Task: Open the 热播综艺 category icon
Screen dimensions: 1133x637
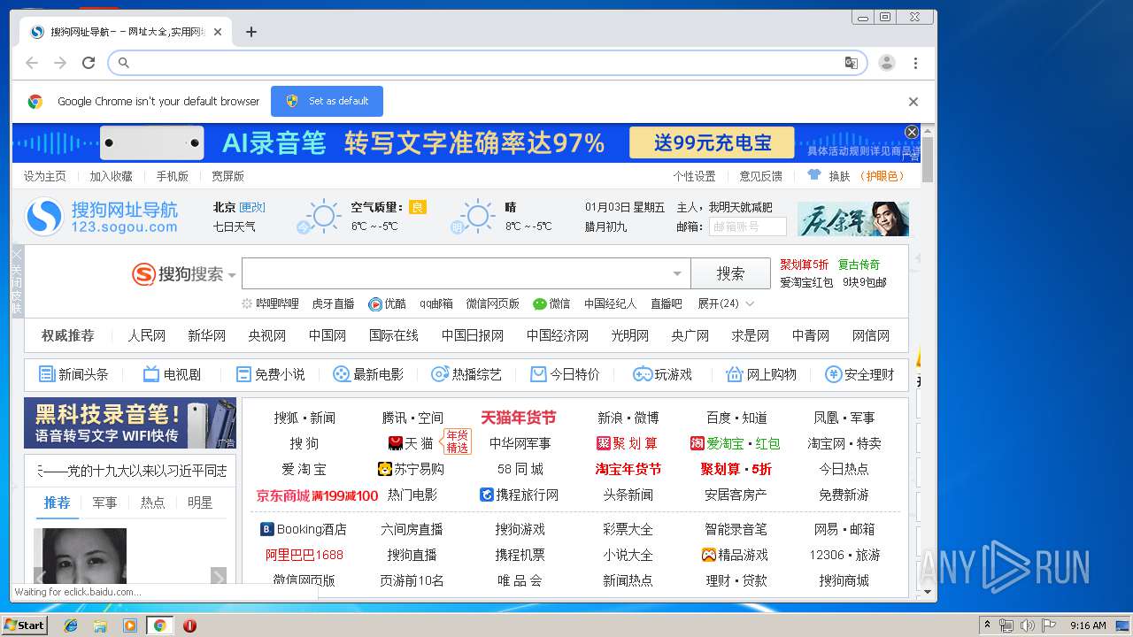Action: [x=439, y=374]
